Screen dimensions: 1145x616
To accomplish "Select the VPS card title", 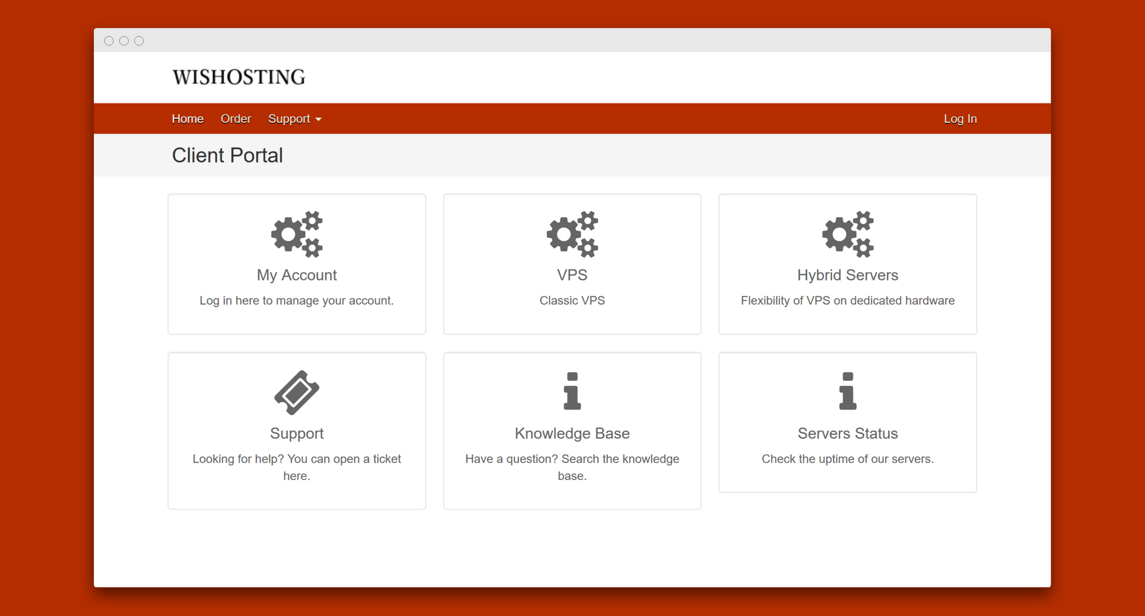I will pyautogui.click(x=572, y=275).
